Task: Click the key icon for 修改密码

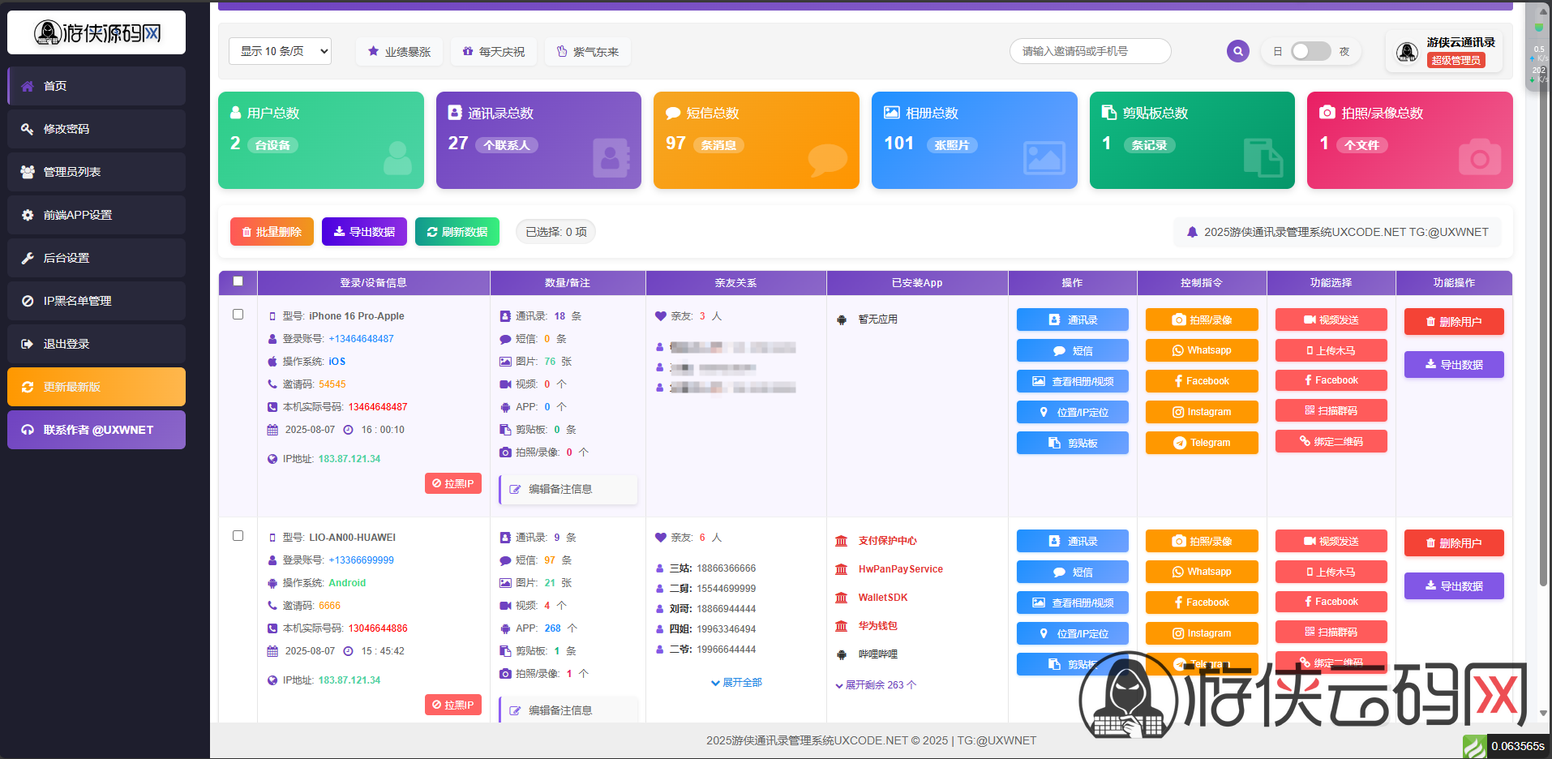Action: coord(28,129)
